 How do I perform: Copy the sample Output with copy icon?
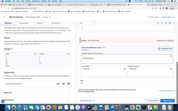(69, 54)
